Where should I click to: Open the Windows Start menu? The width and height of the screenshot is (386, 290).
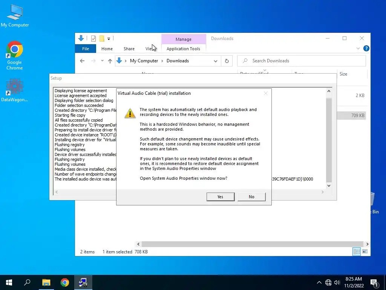tap(9, 282)
